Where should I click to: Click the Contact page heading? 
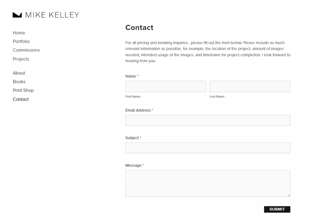(x=139, y=28)
